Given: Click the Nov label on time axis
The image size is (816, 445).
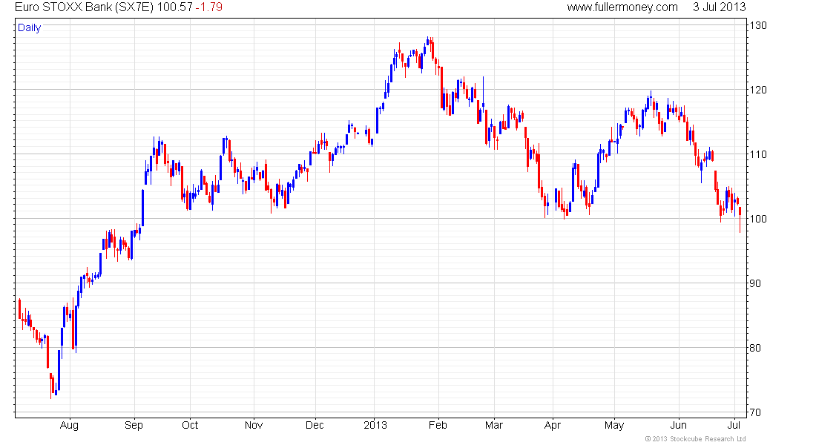Looking at the screenshot, I should (x=254, y=425).
